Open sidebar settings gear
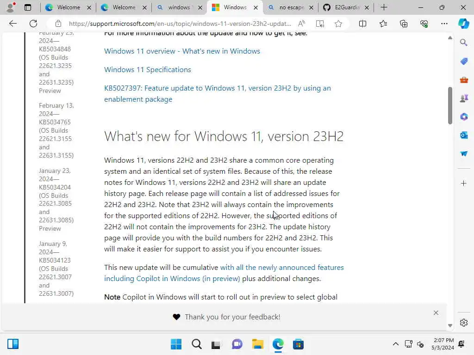The image size is (474, 355). [464, 323]
